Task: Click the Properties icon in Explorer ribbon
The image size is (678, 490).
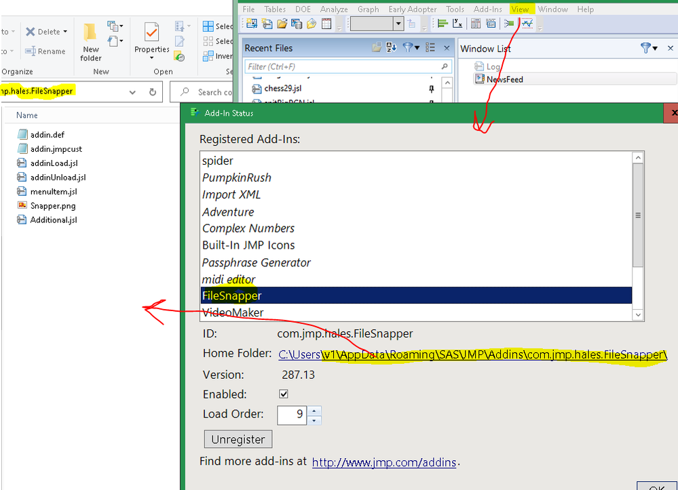Action: click(x=151, y=32)
